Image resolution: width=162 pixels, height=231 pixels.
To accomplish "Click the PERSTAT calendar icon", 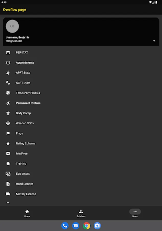I will point(8,53).
